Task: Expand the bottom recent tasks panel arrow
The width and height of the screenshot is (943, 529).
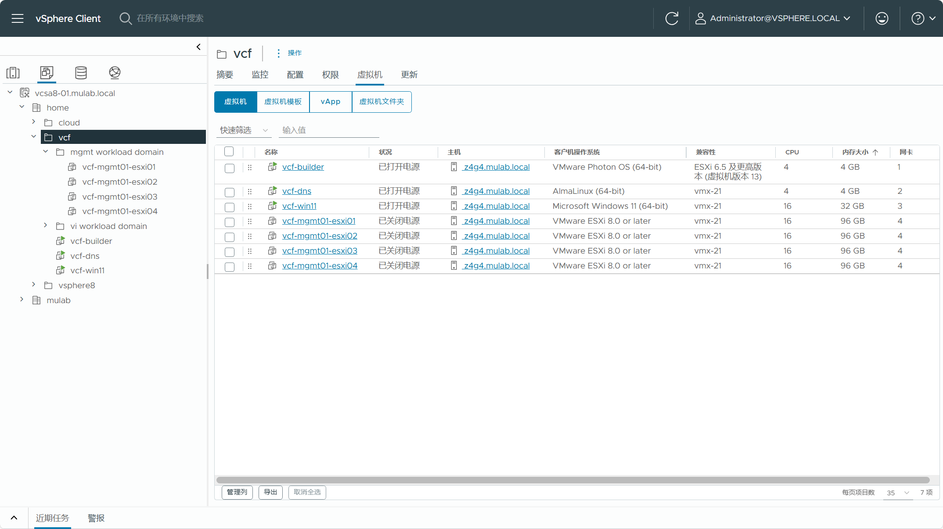Action: pyautogui.click(x=14, y=518)
